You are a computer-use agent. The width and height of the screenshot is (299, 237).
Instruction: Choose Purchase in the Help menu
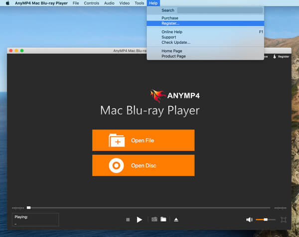click(169, 18)
